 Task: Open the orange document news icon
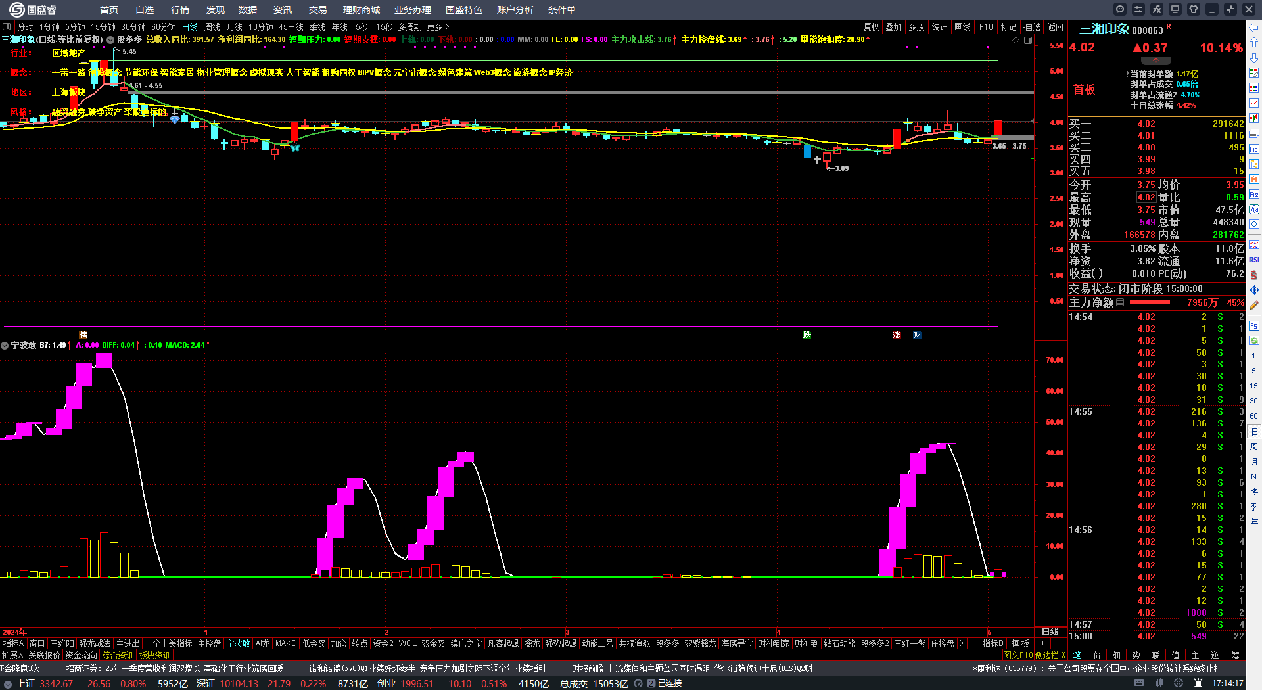click(x=1254, y=179)
